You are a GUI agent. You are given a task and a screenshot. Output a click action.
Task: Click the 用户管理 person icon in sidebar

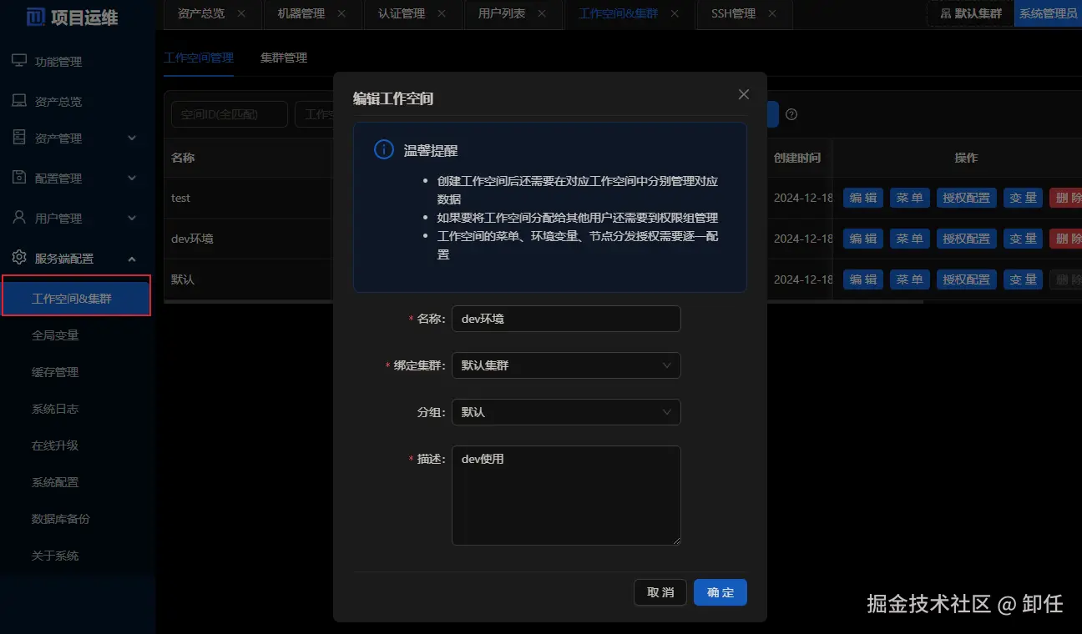(x=18, y=218)
